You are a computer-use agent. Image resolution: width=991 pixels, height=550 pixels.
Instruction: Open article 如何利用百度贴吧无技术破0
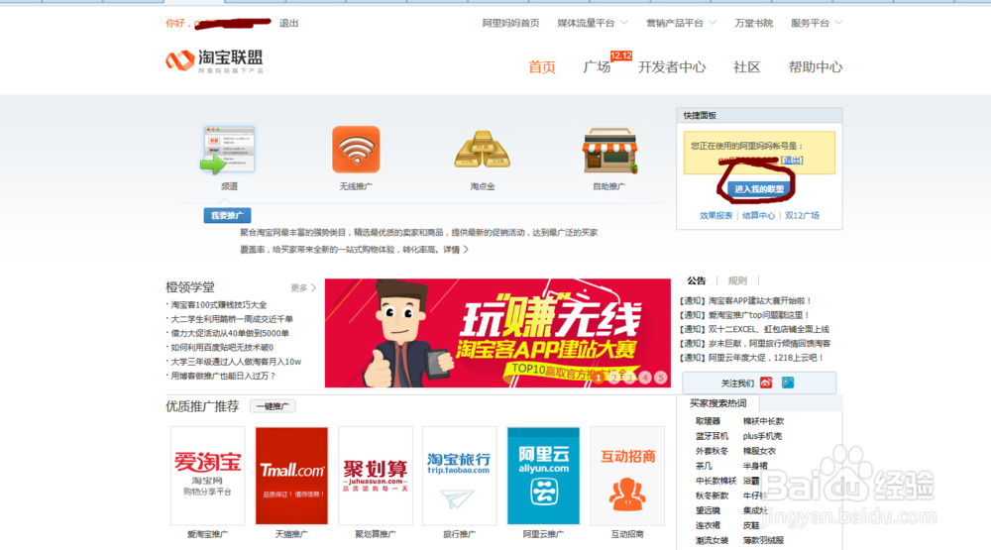point(222,347)
